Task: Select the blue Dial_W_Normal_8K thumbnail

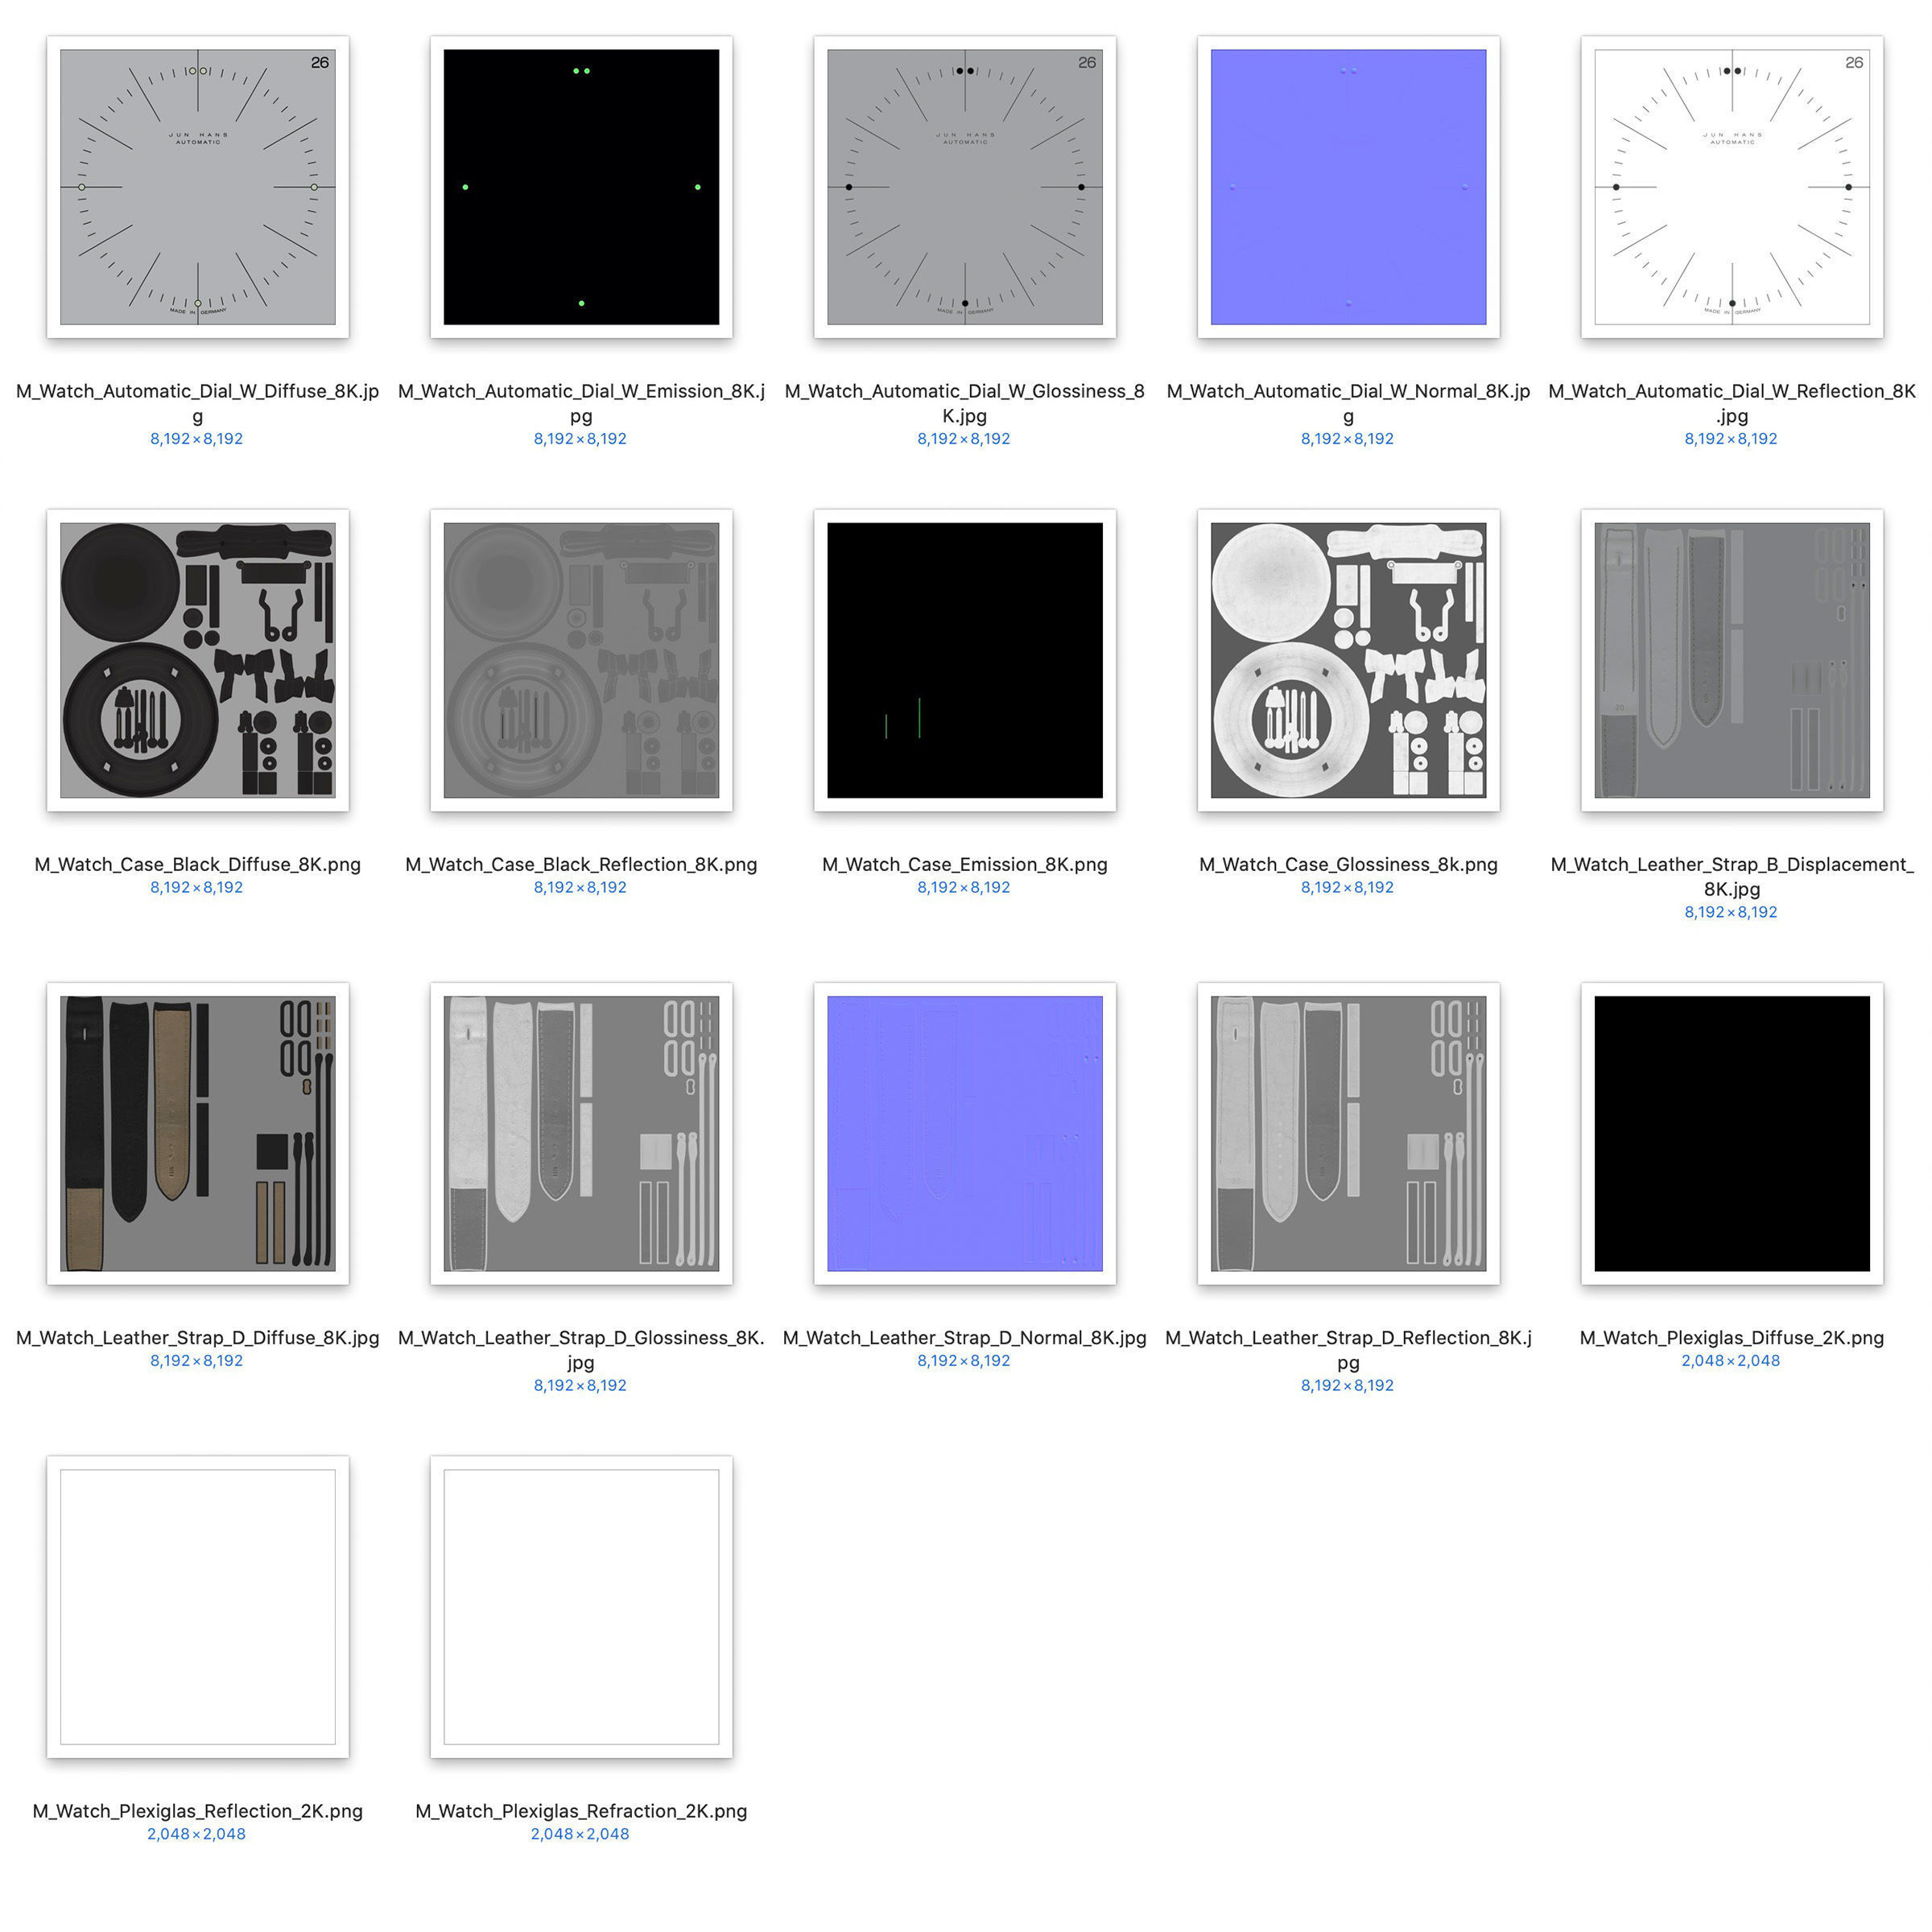Action: [x=1348, y=187]
